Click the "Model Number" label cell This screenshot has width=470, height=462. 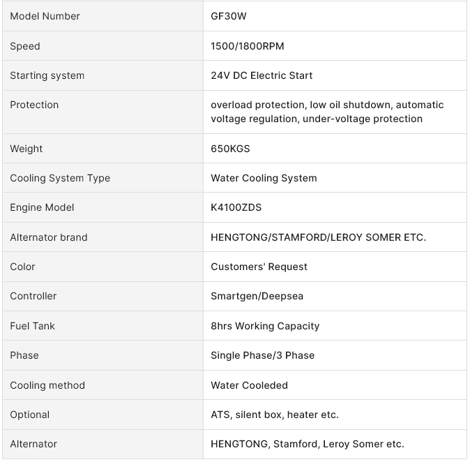[45, 16]
